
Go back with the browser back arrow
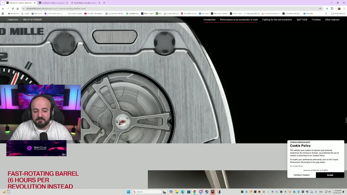[3, 8]
